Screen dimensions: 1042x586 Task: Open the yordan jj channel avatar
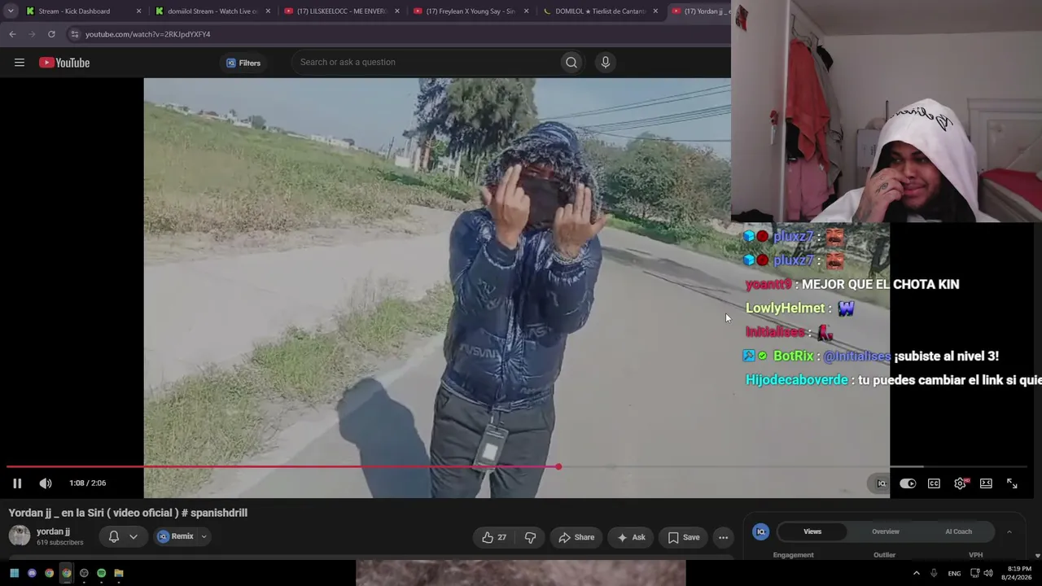click(x=20, y=536)
